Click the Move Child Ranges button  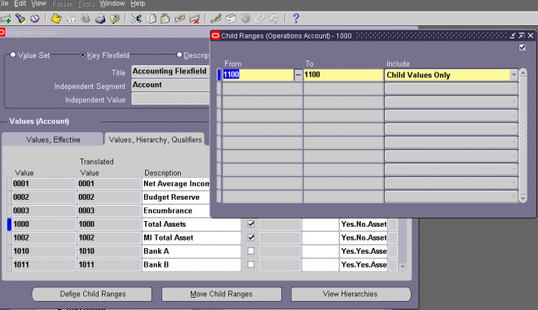[x=221, y=294]
